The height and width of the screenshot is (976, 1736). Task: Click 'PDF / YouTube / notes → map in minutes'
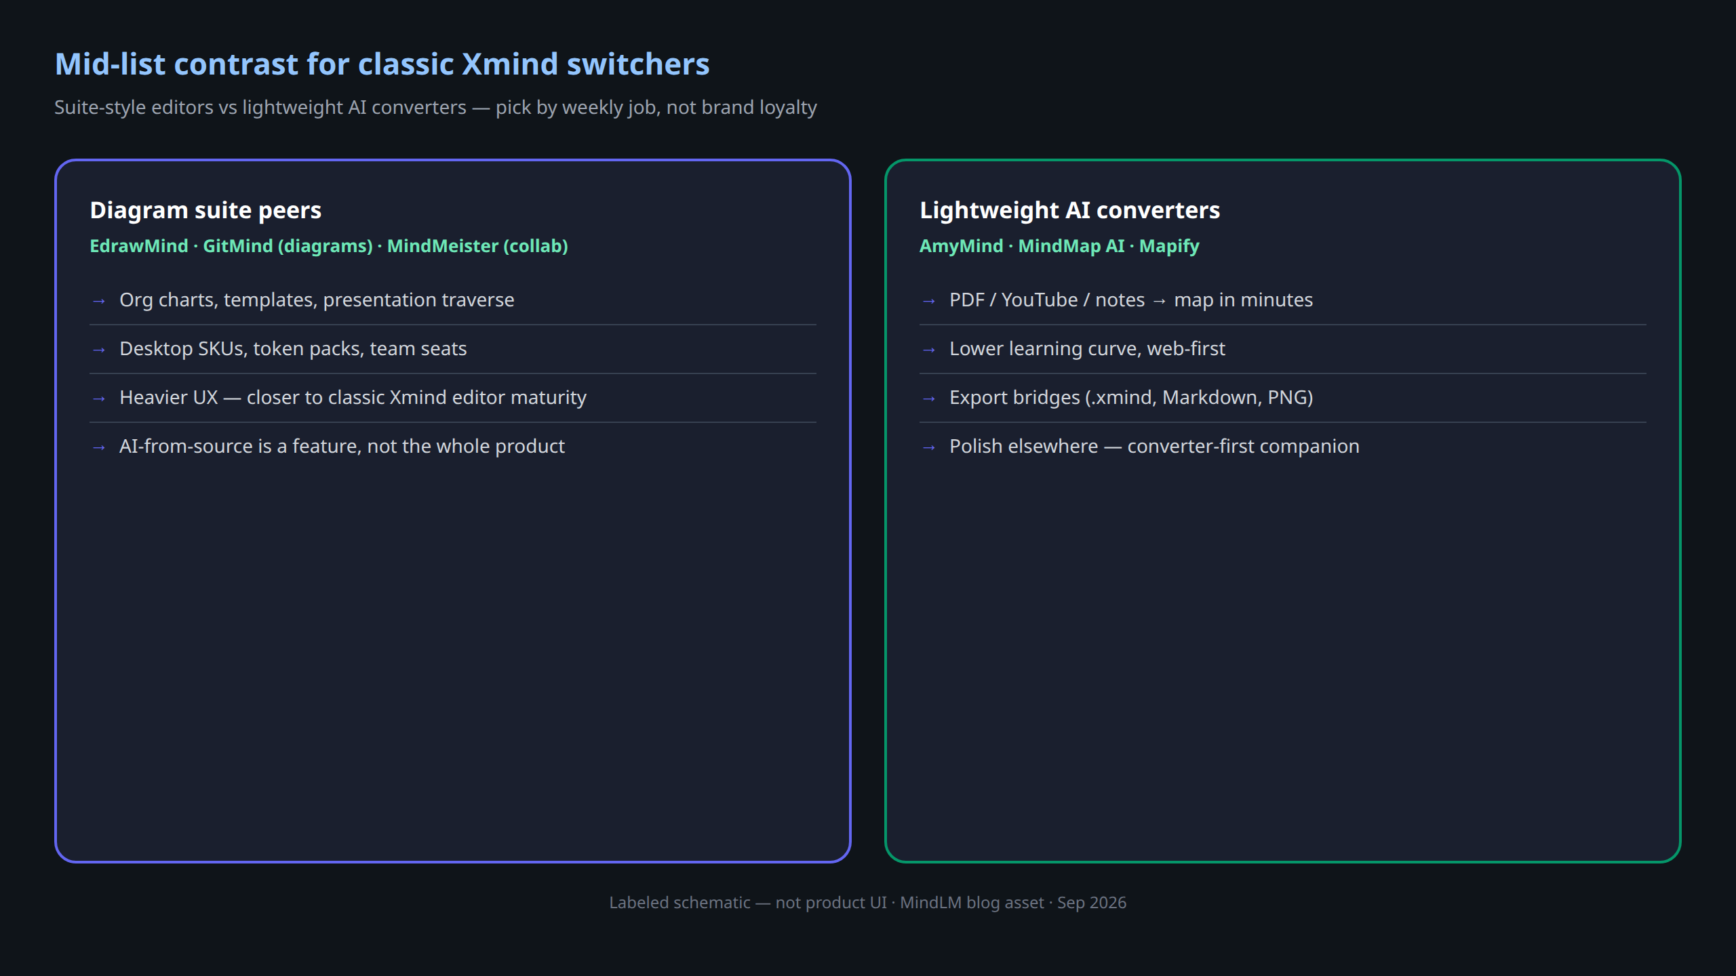(1131, 300)
